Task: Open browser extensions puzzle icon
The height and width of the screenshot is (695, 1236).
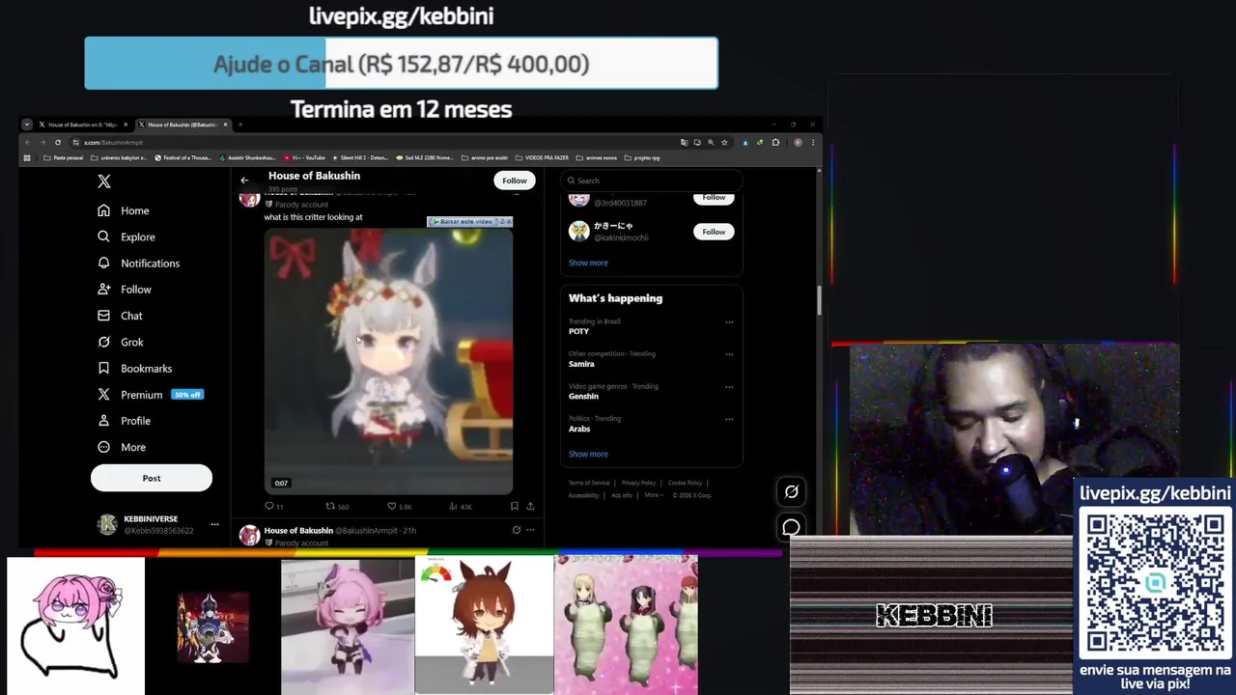Action: click(775, 142)
